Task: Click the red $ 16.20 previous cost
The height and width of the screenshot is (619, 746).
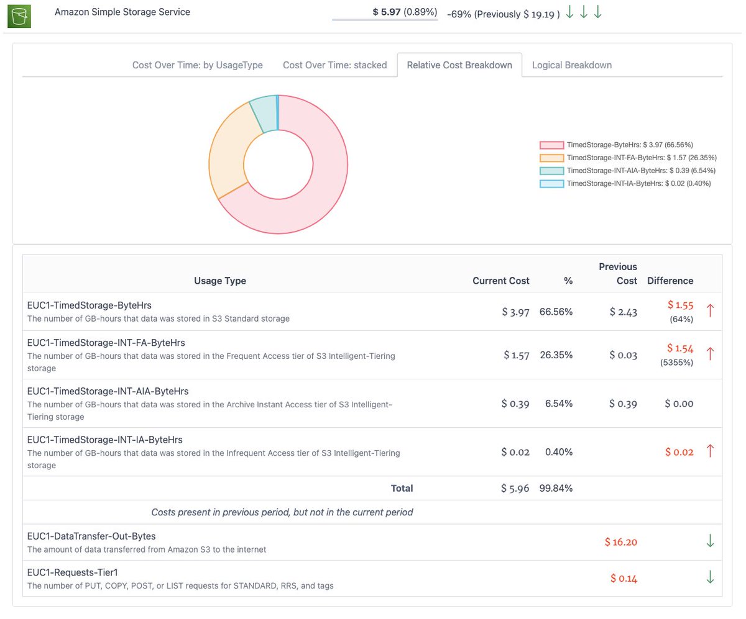Action: point(621,542)
